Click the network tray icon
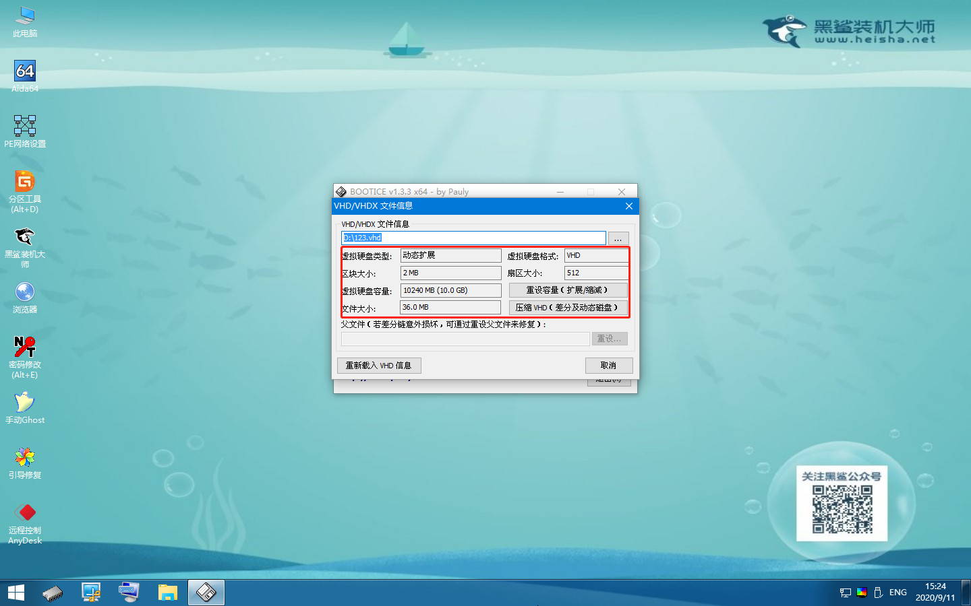971x606 pixels. click(x=846, y=593)
